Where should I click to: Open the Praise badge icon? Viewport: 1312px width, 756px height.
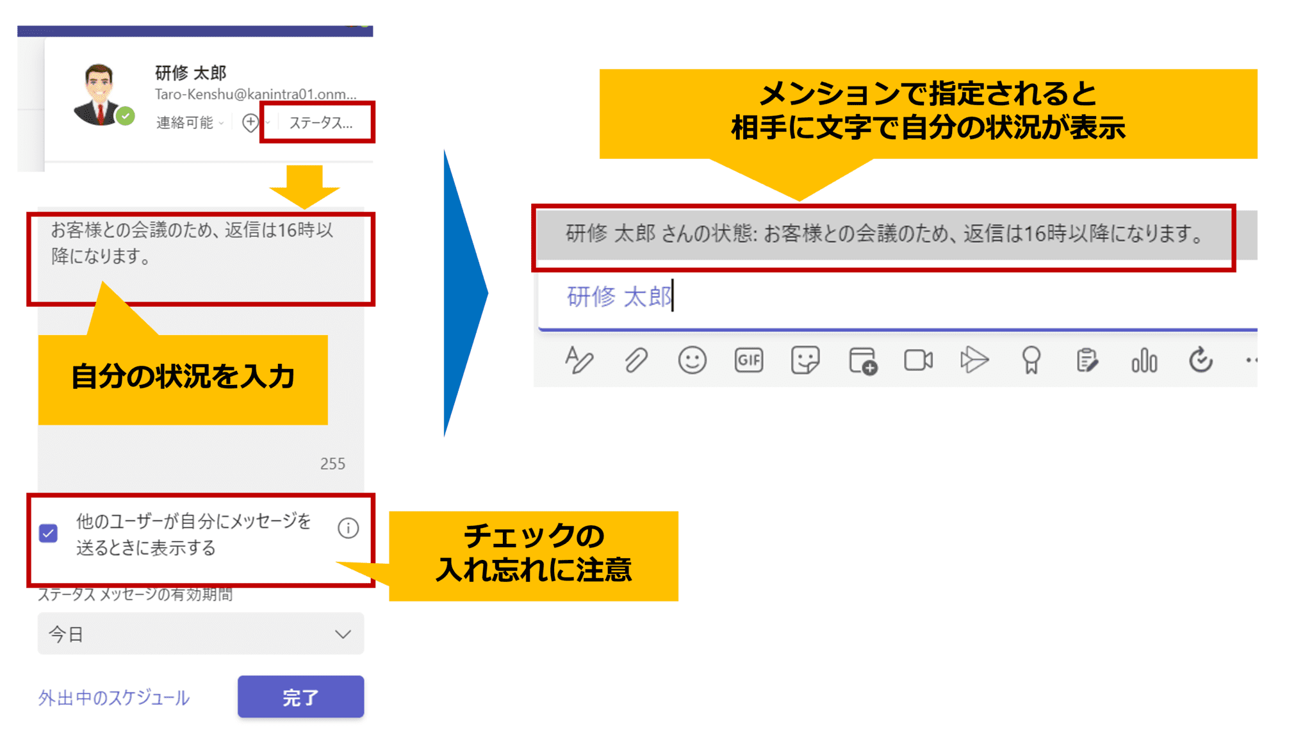pyautogui.click(x=1031, y=360)
